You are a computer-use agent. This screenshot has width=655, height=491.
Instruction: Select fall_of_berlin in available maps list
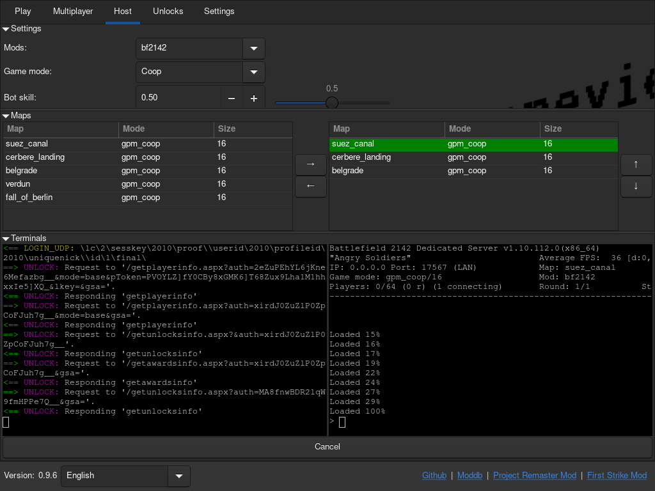coord(148,198)
